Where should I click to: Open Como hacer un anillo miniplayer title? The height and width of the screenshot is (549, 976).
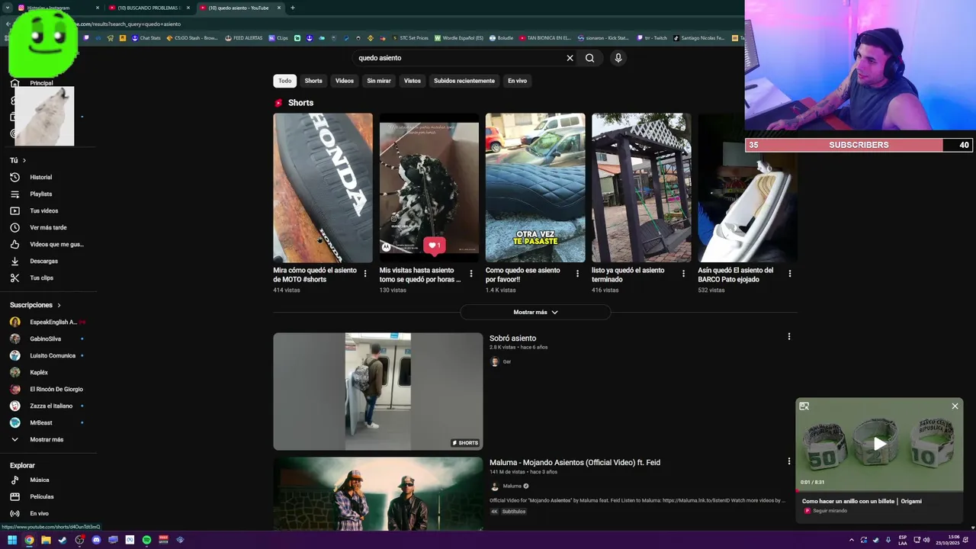862,501
